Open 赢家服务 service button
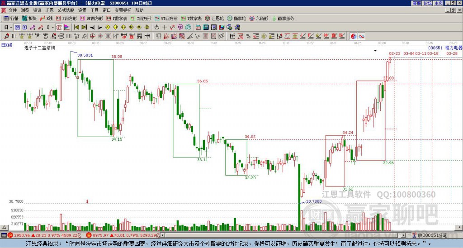 point(283,18)
